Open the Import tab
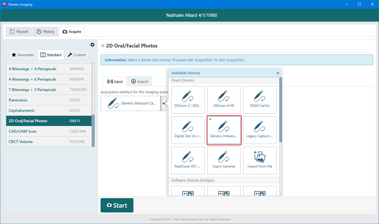 point(139,81)
